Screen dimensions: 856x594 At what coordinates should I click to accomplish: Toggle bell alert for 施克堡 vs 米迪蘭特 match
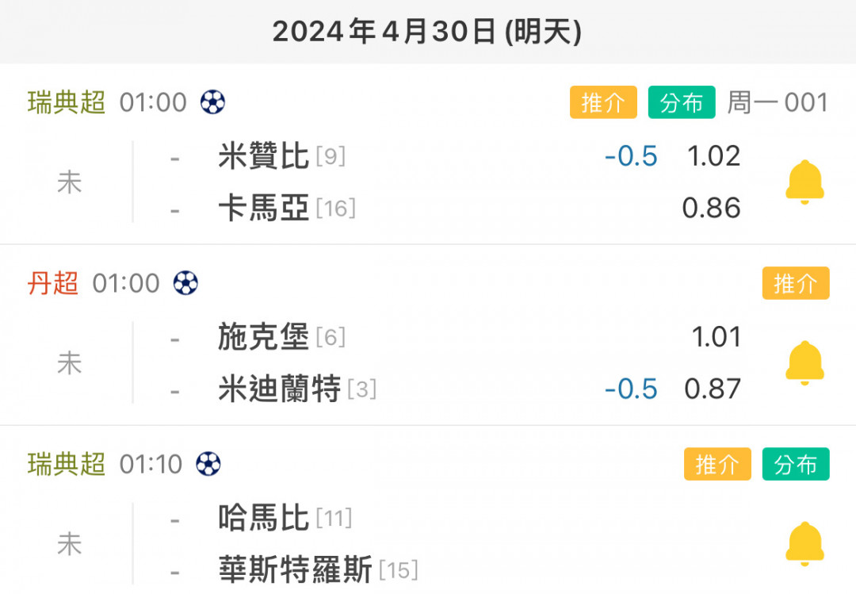tap(804, 363)
